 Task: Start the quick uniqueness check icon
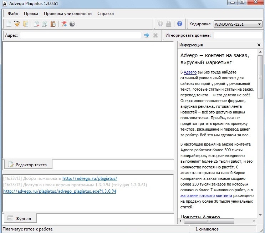64,24
